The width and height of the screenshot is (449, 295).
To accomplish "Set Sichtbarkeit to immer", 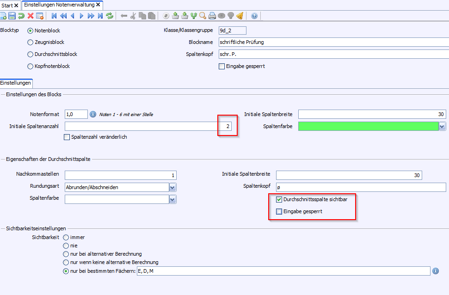I will (x=66, y=237).
